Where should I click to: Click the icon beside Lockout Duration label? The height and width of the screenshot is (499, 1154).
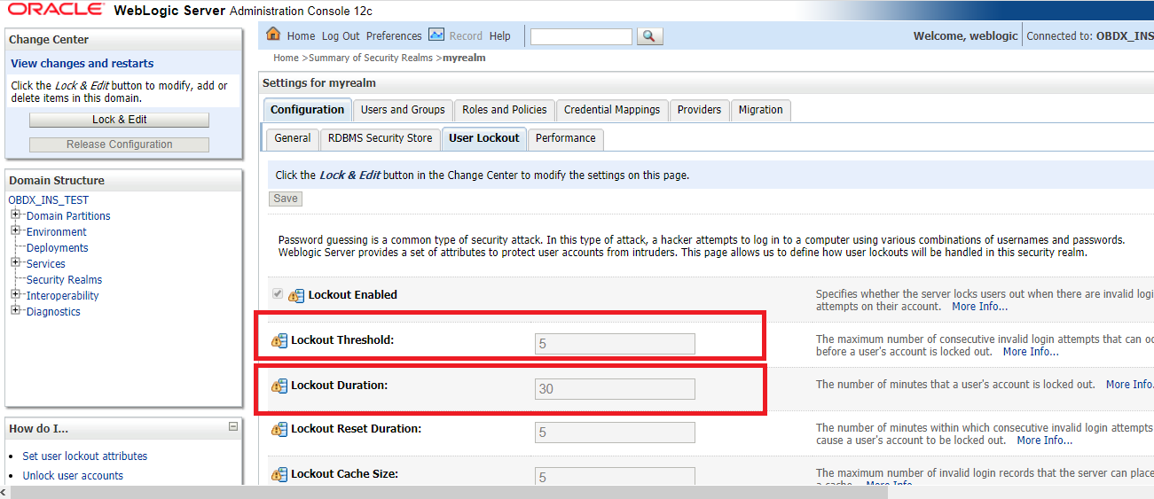pyautogui.click(x=280, y=386)
